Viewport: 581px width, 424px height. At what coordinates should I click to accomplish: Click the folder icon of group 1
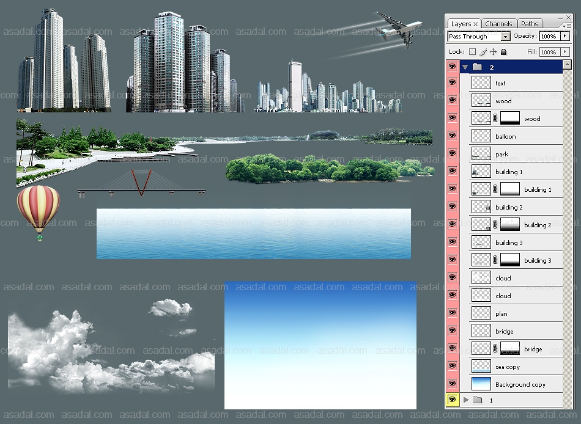478,400
